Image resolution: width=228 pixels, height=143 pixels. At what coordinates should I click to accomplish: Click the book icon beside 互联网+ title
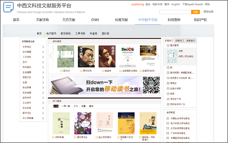(x=141, y=71)
